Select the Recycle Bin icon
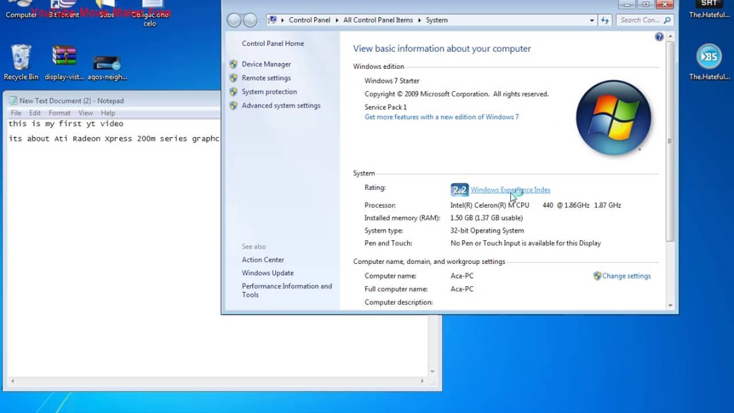Screen dimensions: 734x413 pos(21,62)
